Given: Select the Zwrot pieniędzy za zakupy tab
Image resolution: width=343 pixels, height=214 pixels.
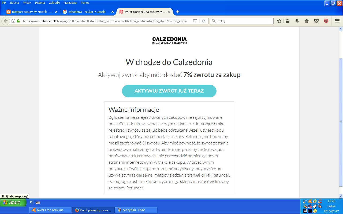Looking at the screenshot, I should click(x=145, y=12).
